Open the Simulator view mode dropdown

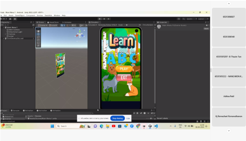click(x=93, y=25)
